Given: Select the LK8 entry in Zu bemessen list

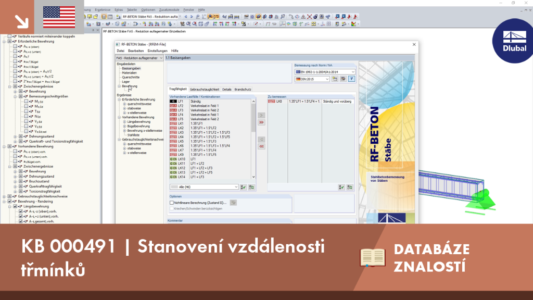Looking at the screenshot, I should click(x=311, y=102).
